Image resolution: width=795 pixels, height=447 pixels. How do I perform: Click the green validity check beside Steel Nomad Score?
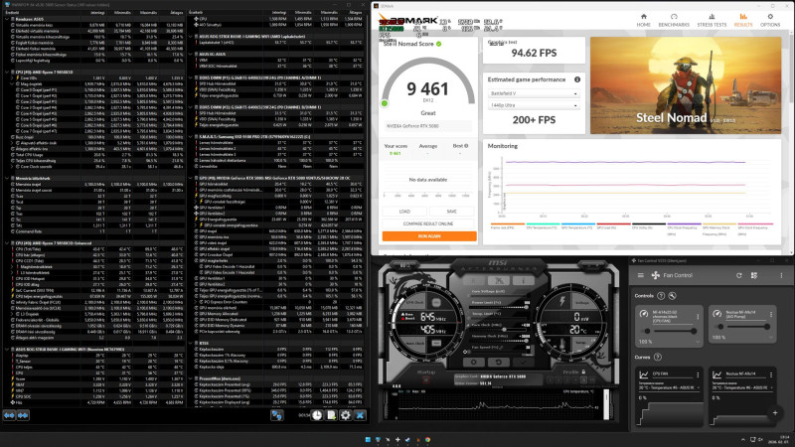[439, 44]
